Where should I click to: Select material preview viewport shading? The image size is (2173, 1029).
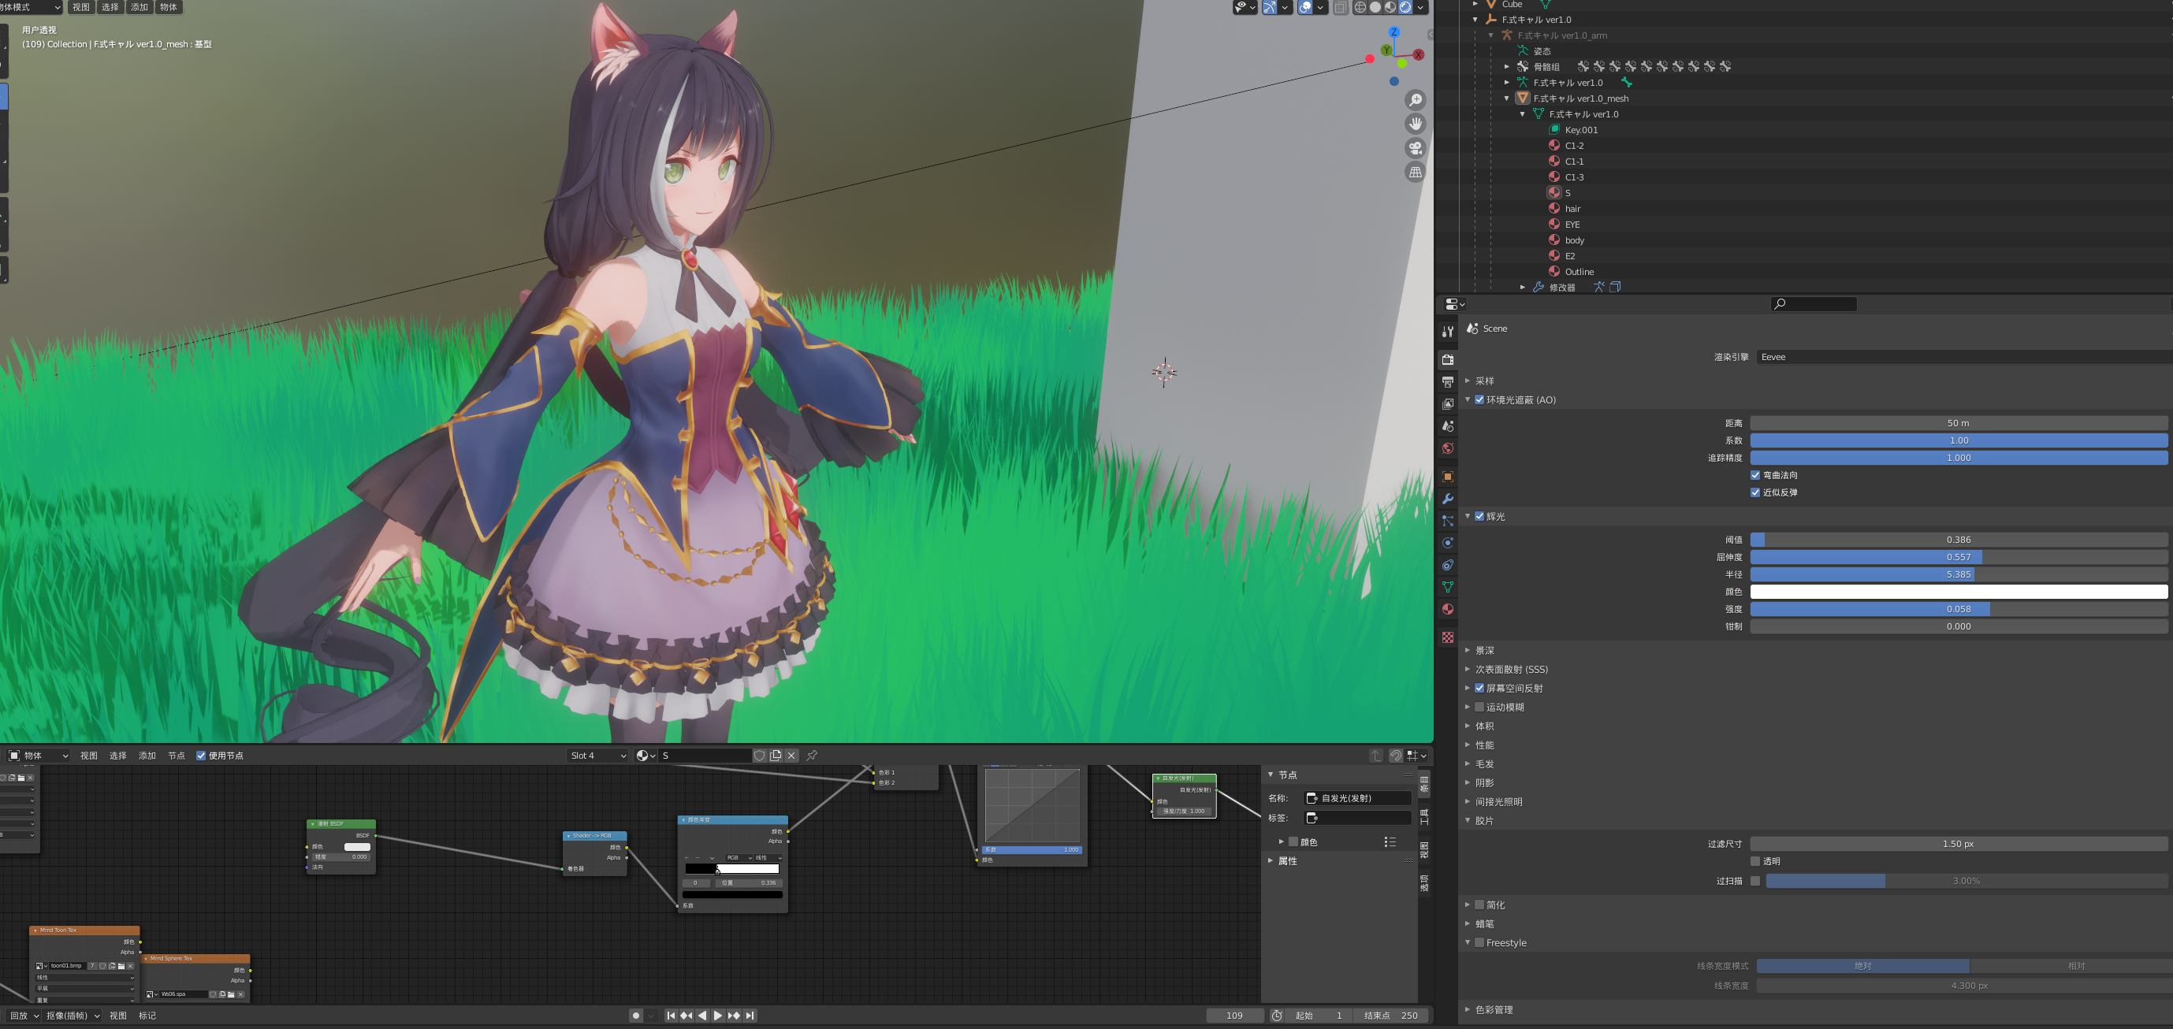click(1390, 8)
